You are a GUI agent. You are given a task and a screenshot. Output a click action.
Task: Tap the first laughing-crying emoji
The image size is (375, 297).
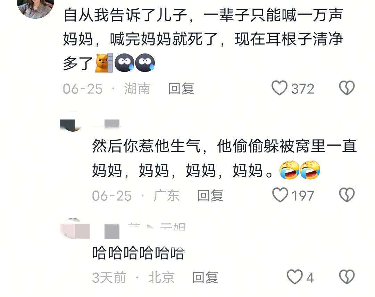click(289, 170)
